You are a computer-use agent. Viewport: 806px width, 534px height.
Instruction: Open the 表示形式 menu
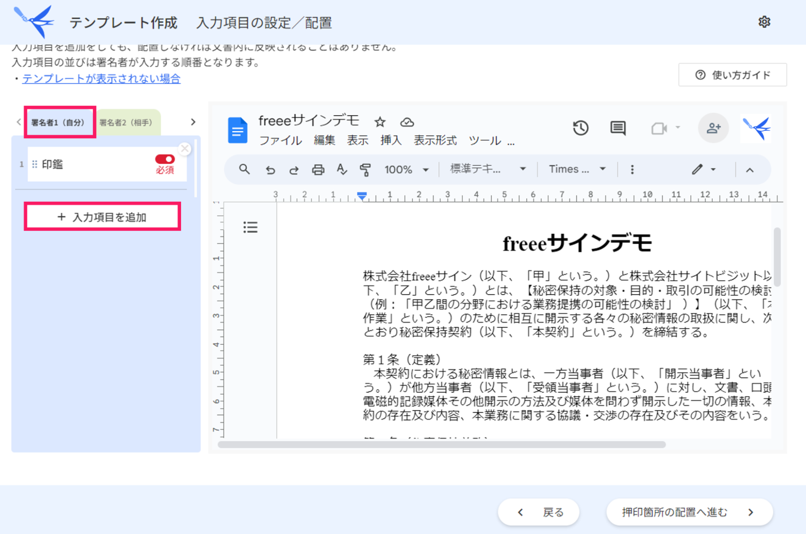pyautogui.click(x=435, y=140)
